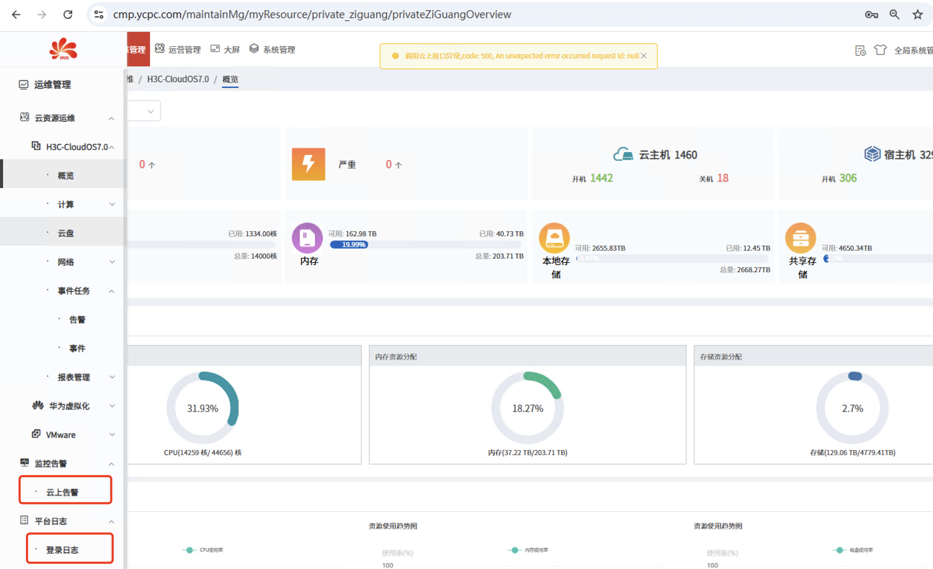Screen dimensions: 933x569
Task: Expand the 报表管理 chevron
Action: 112,377
